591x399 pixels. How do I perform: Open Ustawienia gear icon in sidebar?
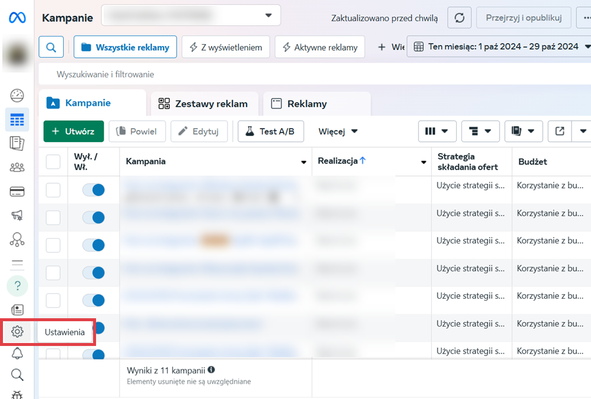(x=17, y=332)
